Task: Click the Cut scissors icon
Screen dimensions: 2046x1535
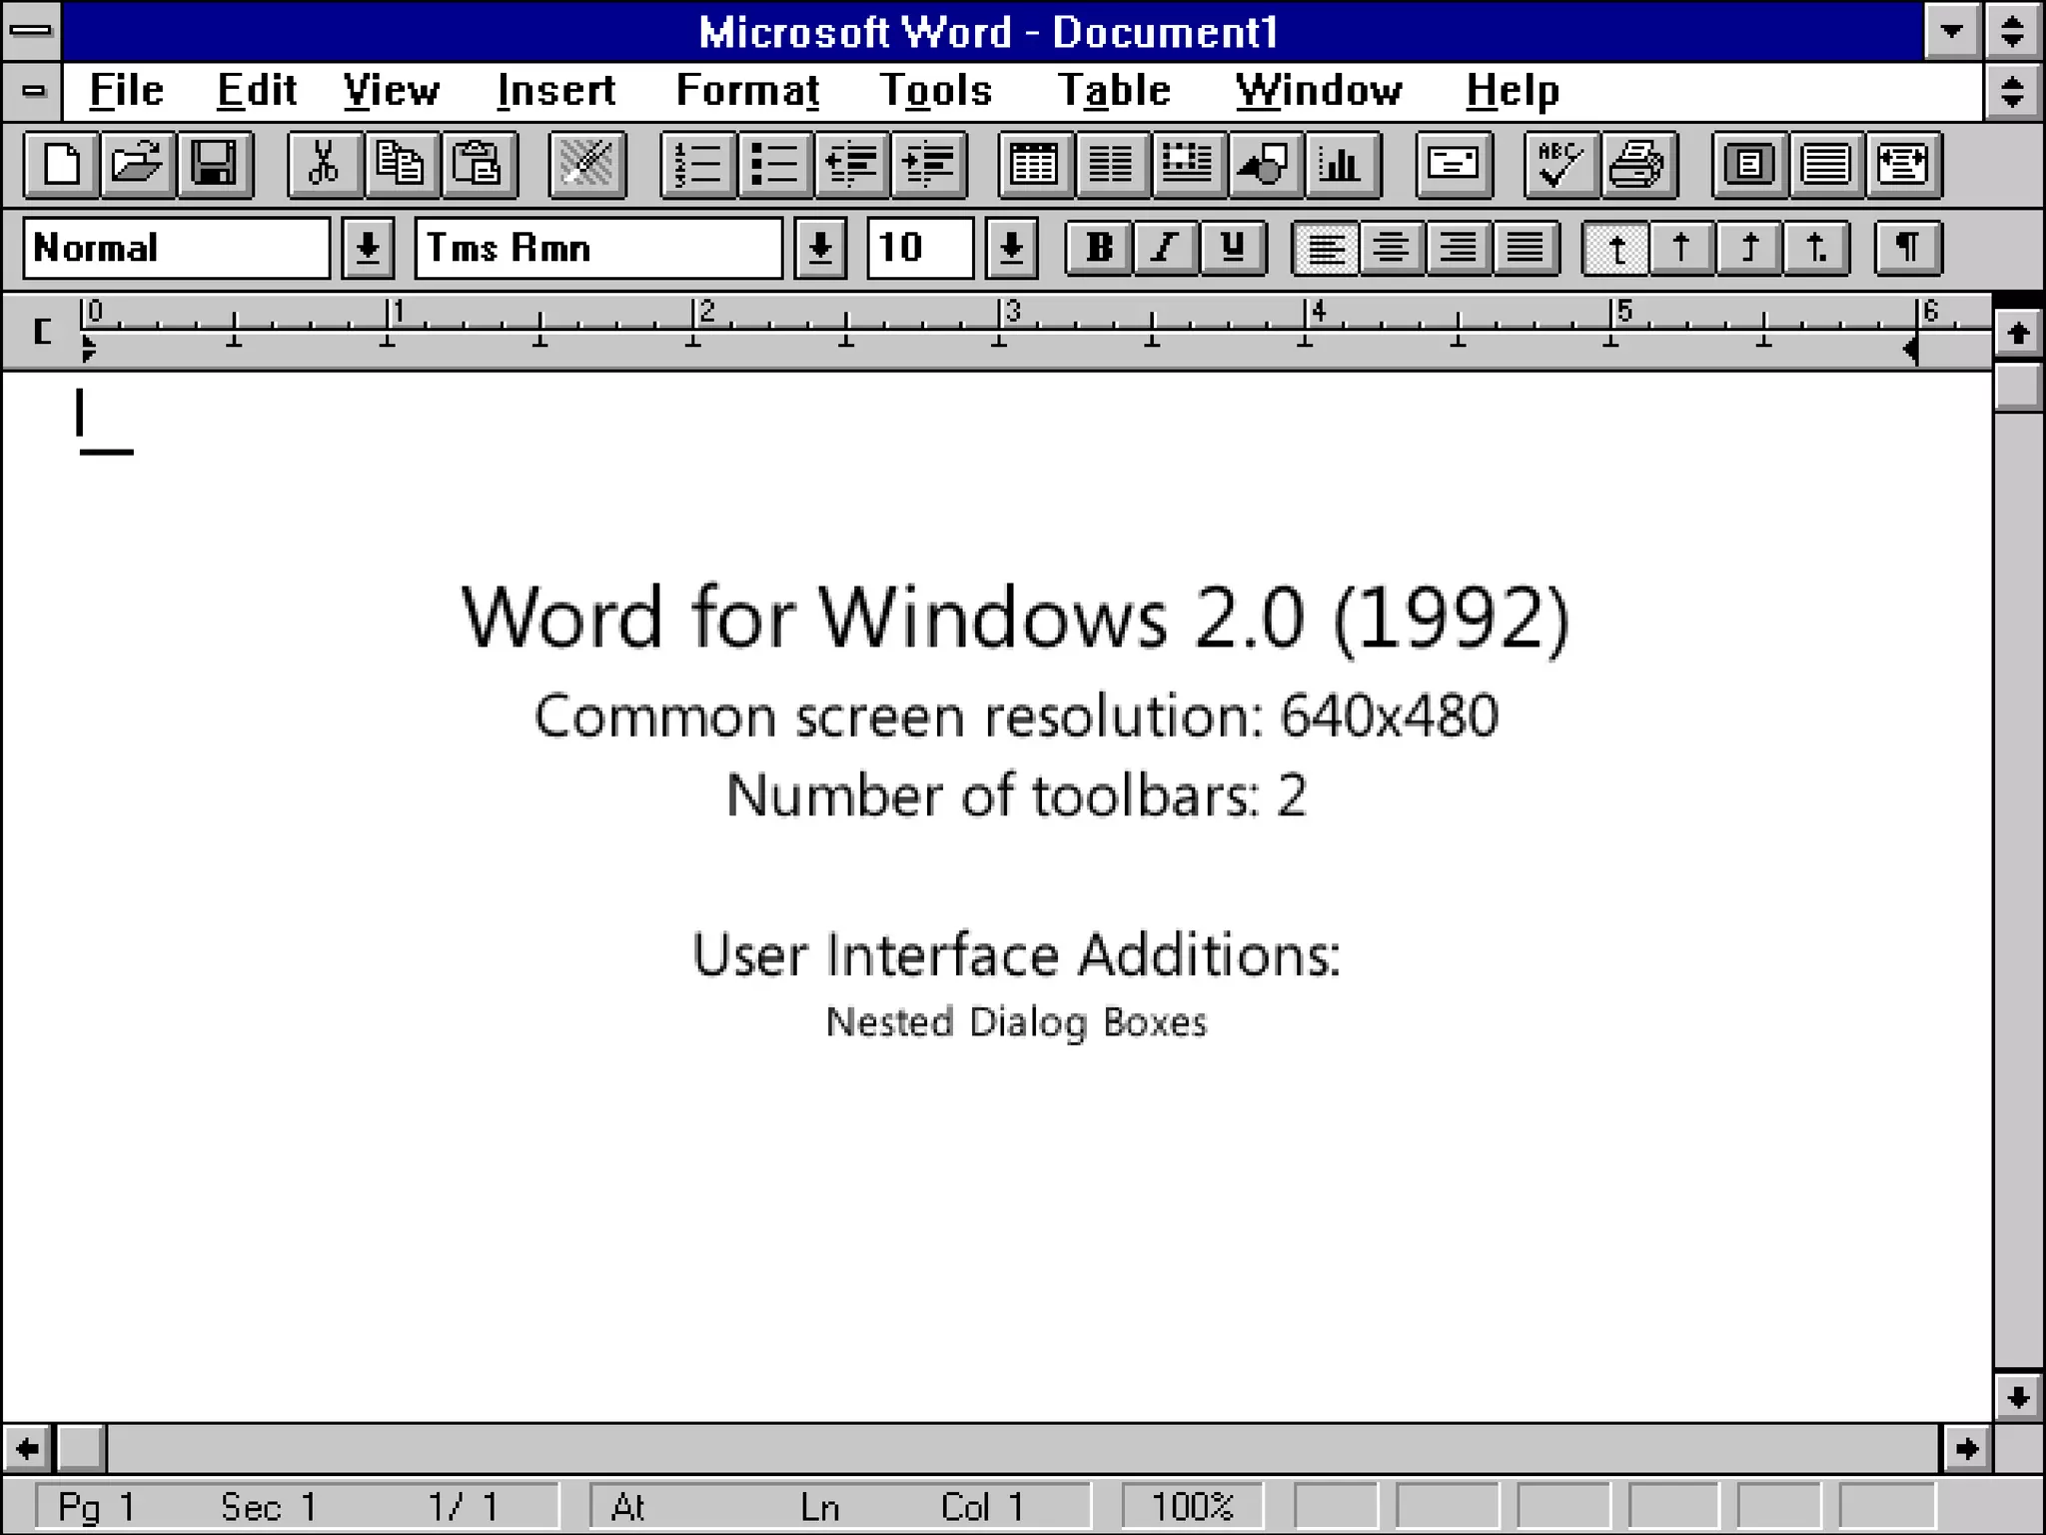Action: coord(324,164)
